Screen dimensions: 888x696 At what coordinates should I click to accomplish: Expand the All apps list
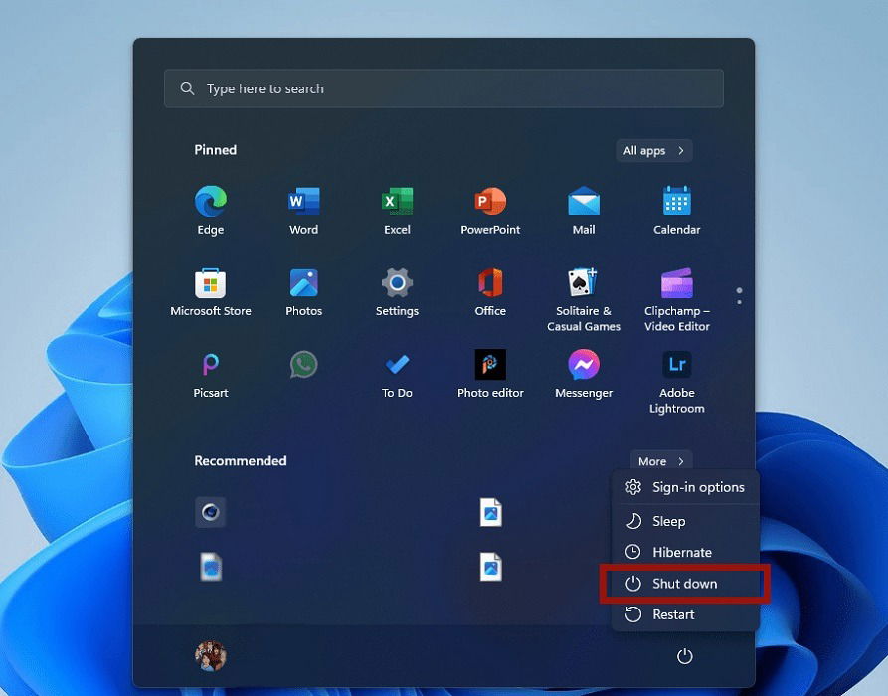pos(653,150)
